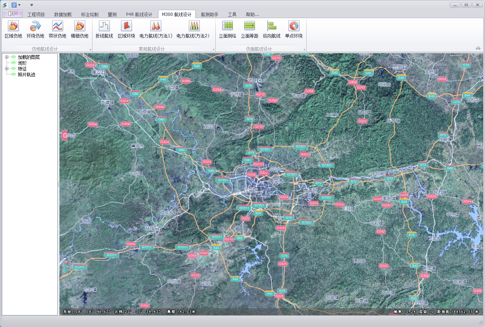Screen dimensions: 485x327
Task: Collapse the ribbon with the chevron arrow
Action: [x=478, y=48]
